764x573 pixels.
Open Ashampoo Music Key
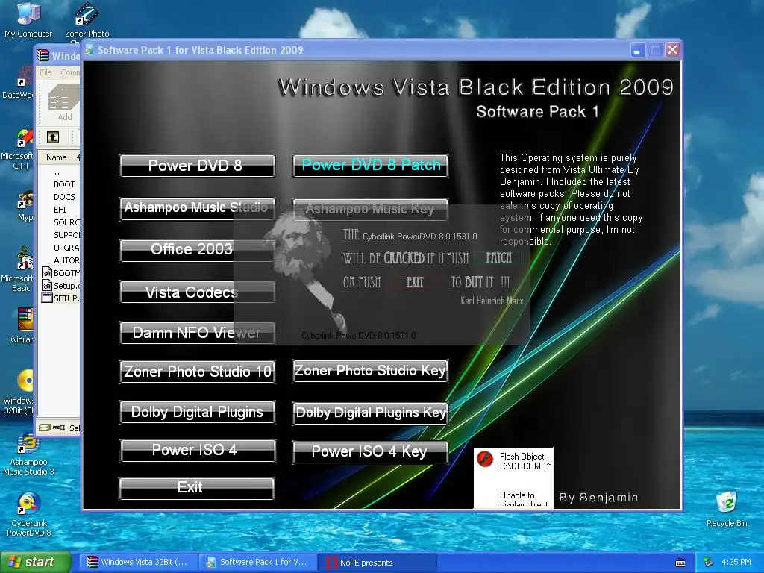[370, 209]
